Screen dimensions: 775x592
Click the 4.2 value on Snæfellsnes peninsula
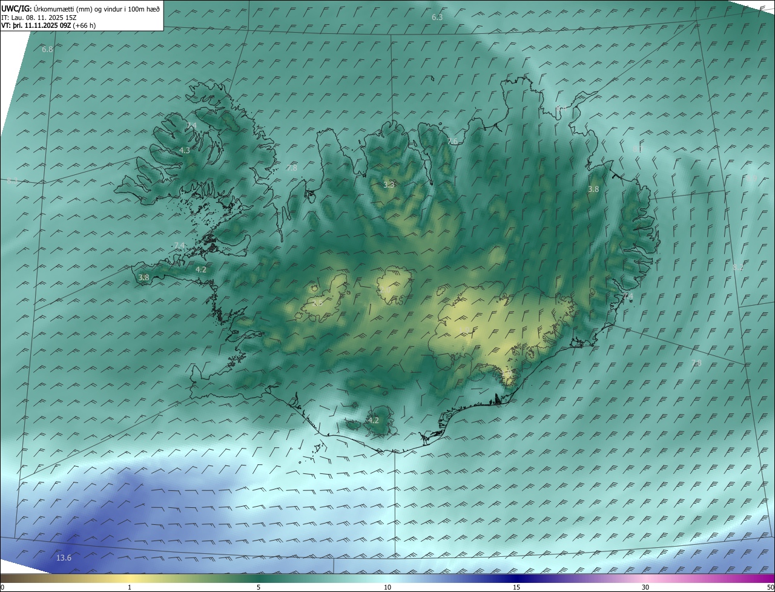point(201,269)
